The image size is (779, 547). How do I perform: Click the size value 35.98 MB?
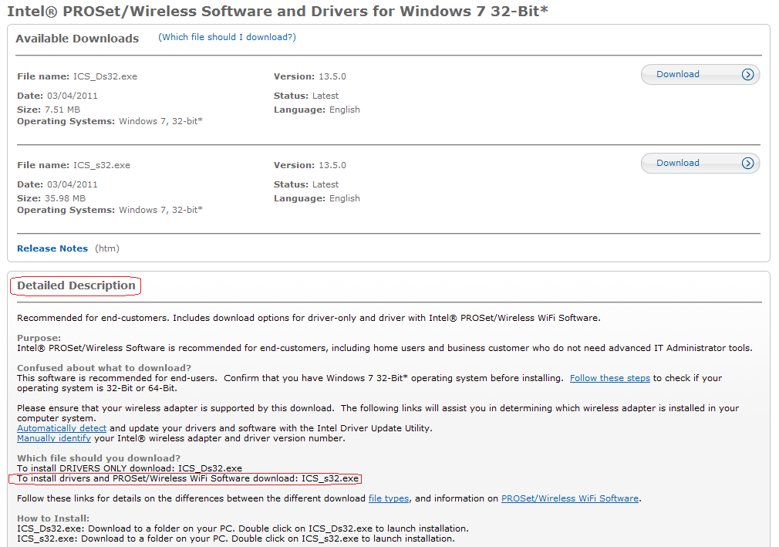click(65, 199)
